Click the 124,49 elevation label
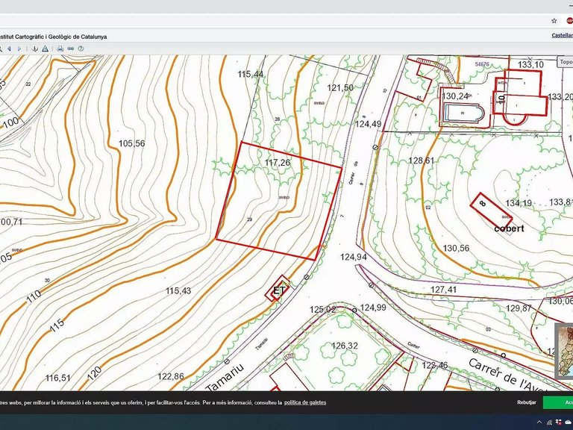 coord(369,124)
